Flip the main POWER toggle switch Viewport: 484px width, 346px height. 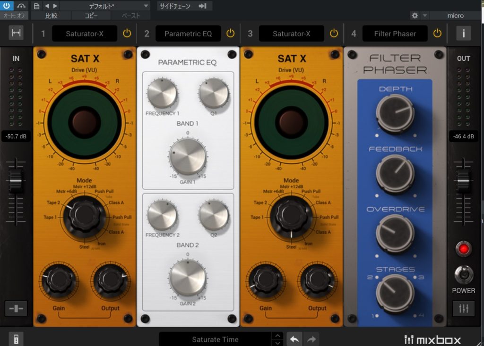(x=463, y=274)
